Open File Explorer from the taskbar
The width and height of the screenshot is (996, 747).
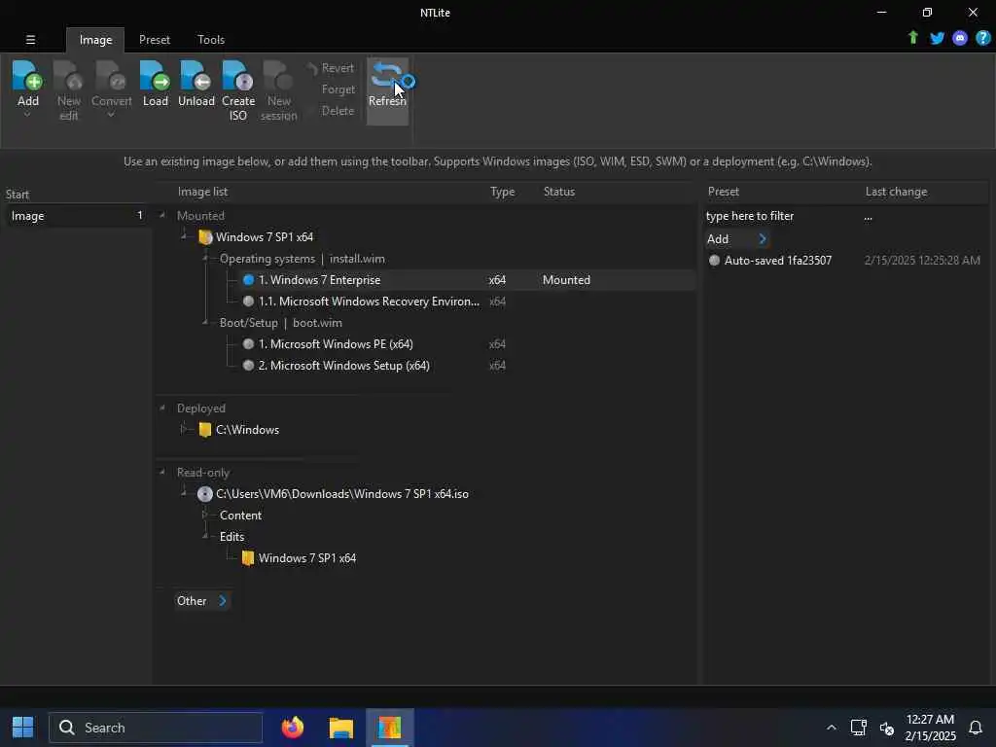point(341,728)
